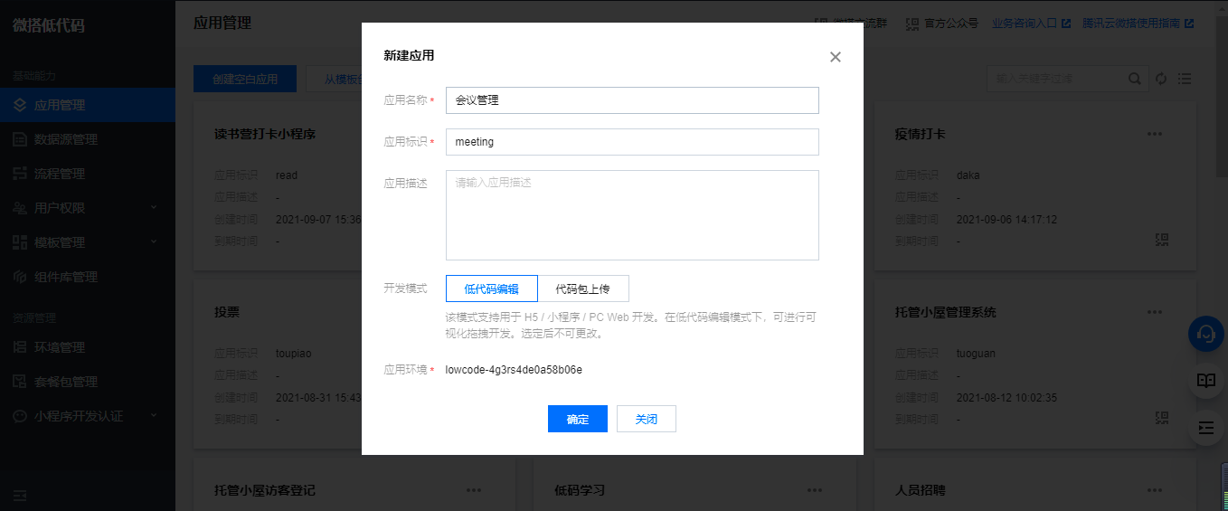
Task: Select 代码包上传 development mode
Action: (582, 289)
